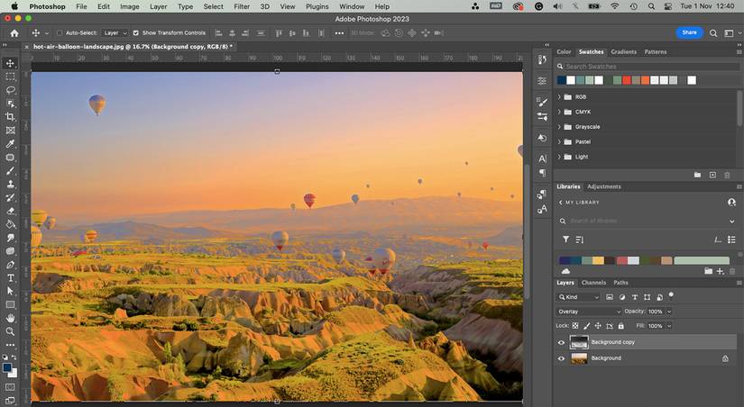This screenshot has height=407, width=744.
Task: Go back via MY LIBRARY link
Action: pyautogui.click(x=579, y=203)
